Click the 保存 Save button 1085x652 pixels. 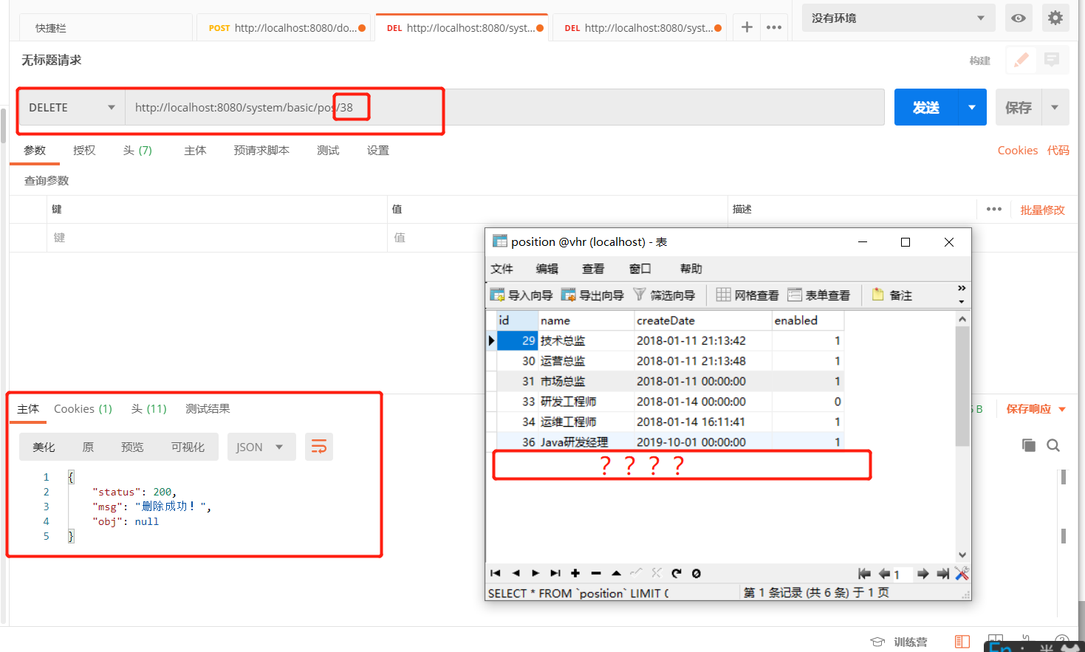coord(1019,107)
